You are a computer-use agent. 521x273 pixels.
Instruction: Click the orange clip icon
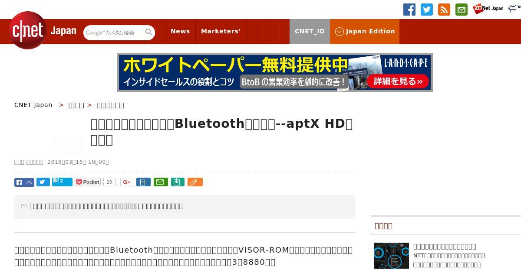tap(195, 182)
